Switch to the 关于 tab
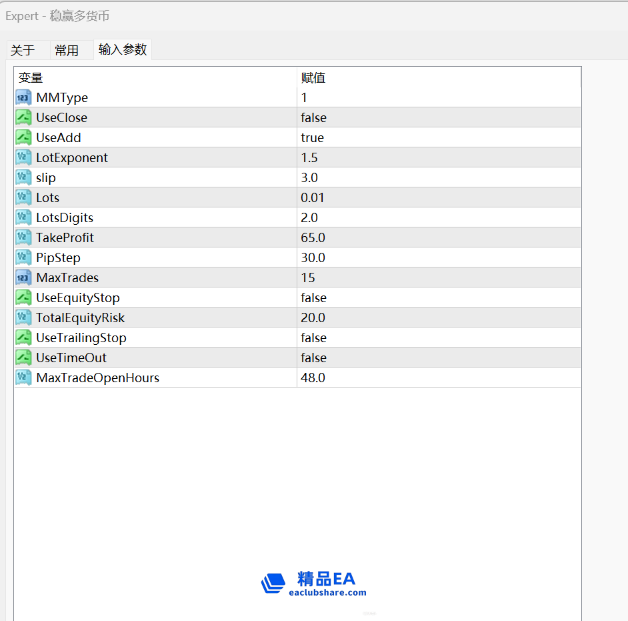Screen dimensions: 628x621 (x=23, y=51)
